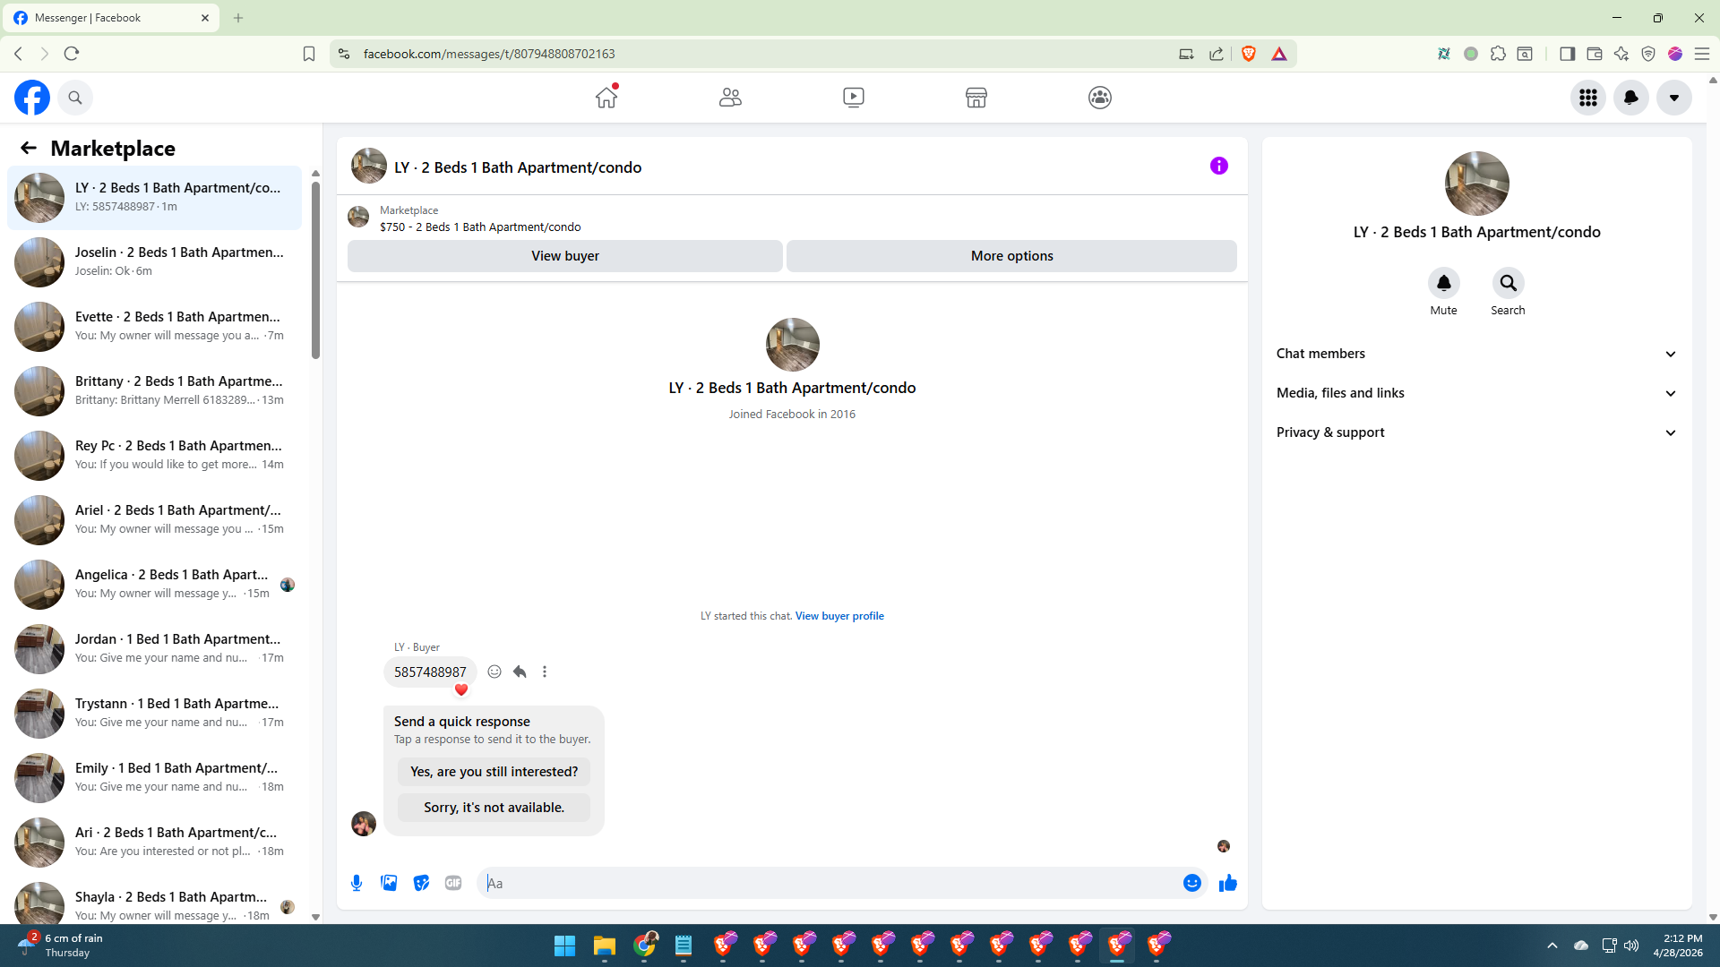Image resolution: width=1720 pixels, height=967 pixels.
Task: Open the sticker picker icon
Action: [421, 883]
